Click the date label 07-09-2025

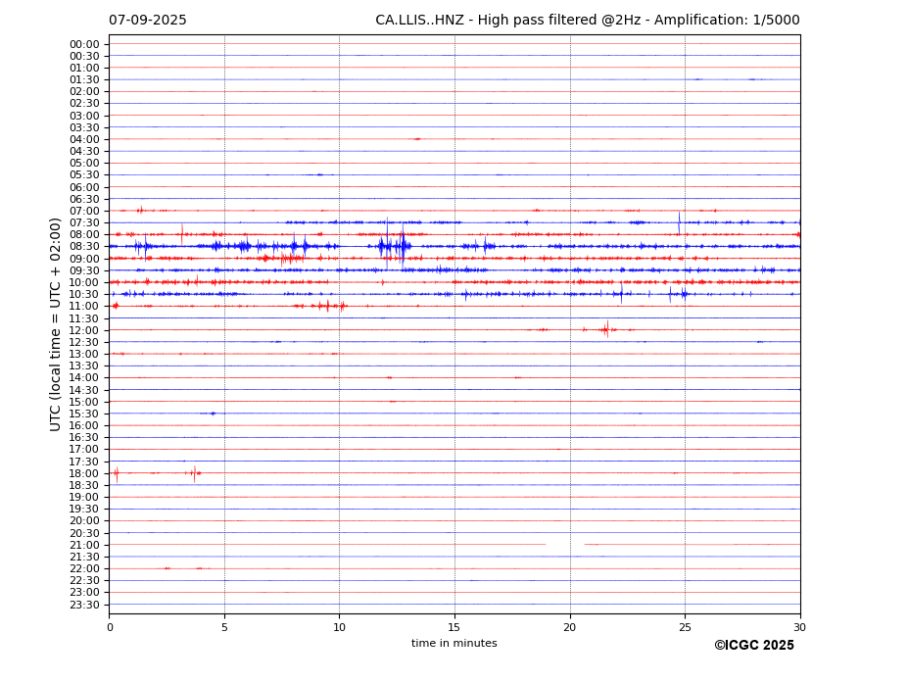pos(148,21)
